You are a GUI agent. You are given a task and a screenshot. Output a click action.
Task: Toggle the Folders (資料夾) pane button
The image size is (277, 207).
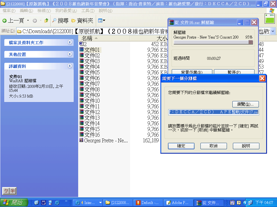click(x=82, y=20)
